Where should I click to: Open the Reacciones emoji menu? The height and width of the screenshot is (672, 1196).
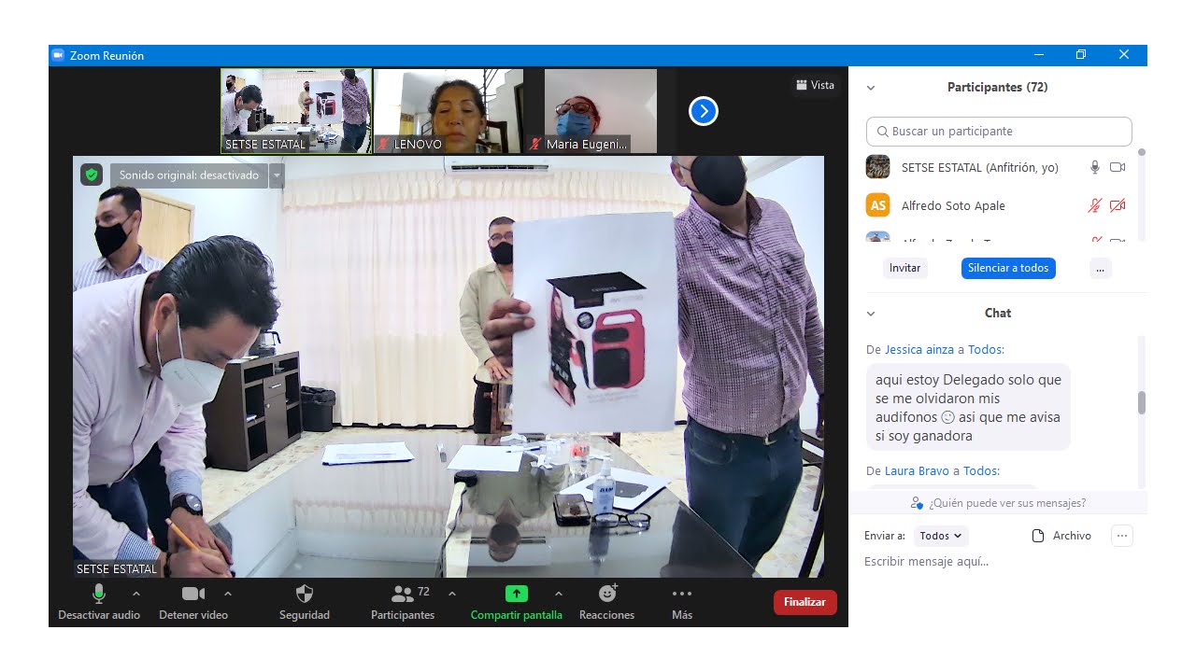(607, 602)
